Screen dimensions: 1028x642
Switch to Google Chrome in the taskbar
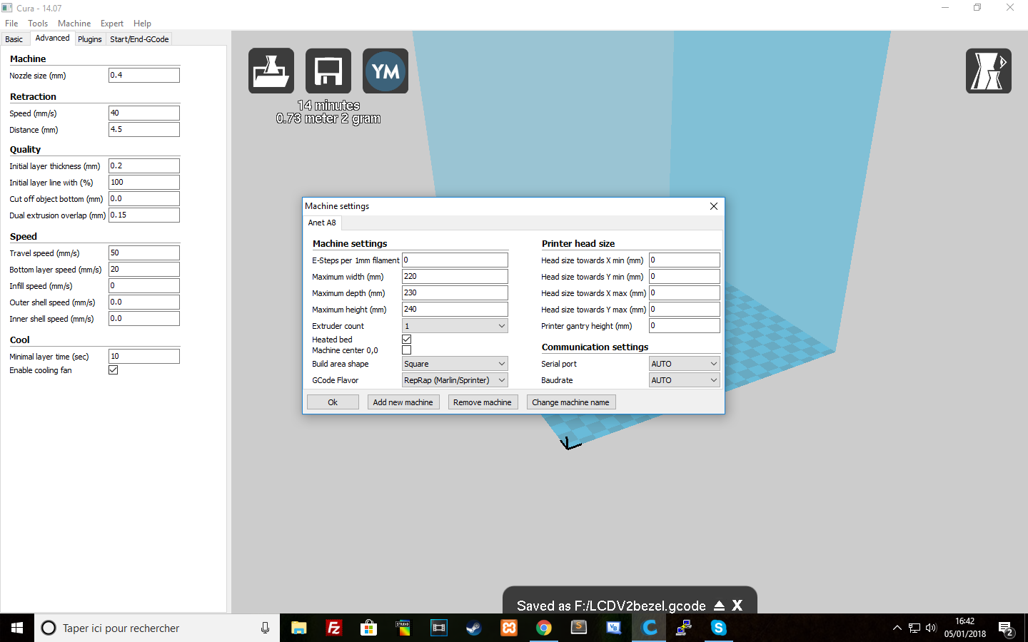pos(544,628)
